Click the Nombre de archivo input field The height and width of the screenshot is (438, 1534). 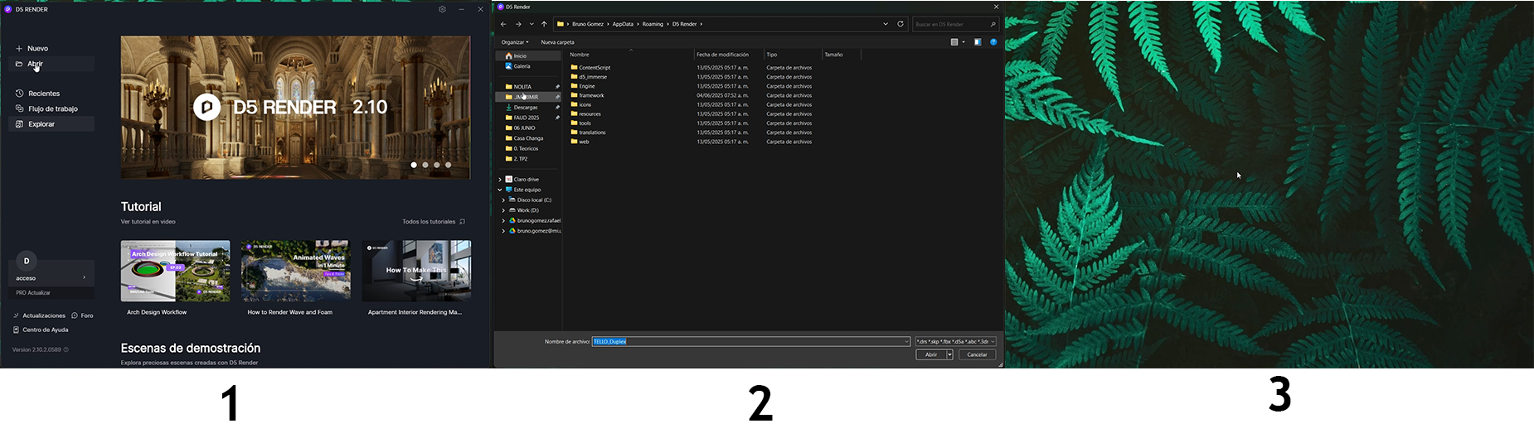(x=750, y=341)
